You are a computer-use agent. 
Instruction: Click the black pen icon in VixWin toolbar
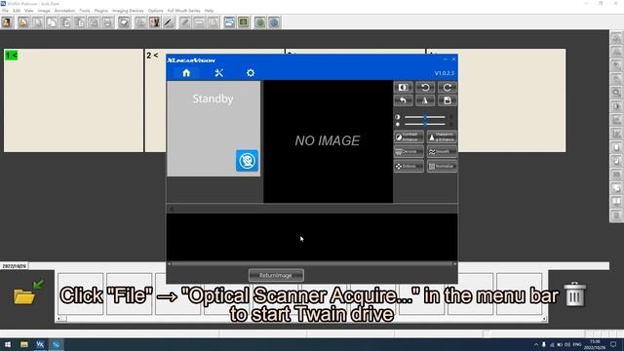click(169, 22)
